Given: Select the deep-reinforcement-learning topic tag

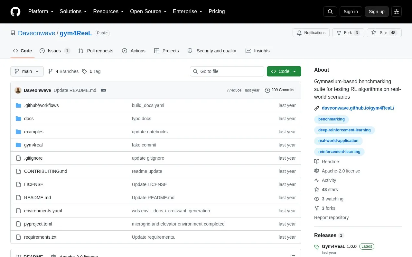Looking at the screenshot, I should [x=344, y=130].
